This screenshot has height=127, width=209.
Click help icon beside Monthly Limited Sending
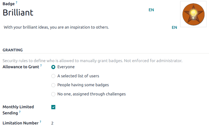(x=20, y=112)
